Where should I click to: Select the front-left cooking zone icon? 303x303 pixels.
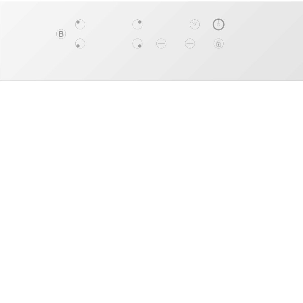tap(80, 43)
